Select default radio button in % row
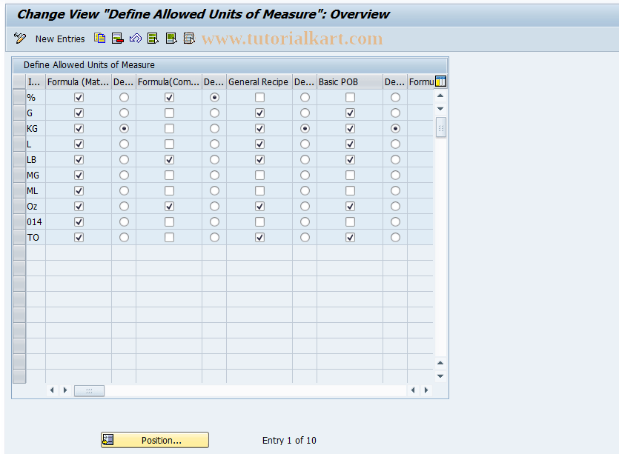Viewport: 619px width, 454px height. (x=124, y=97)
